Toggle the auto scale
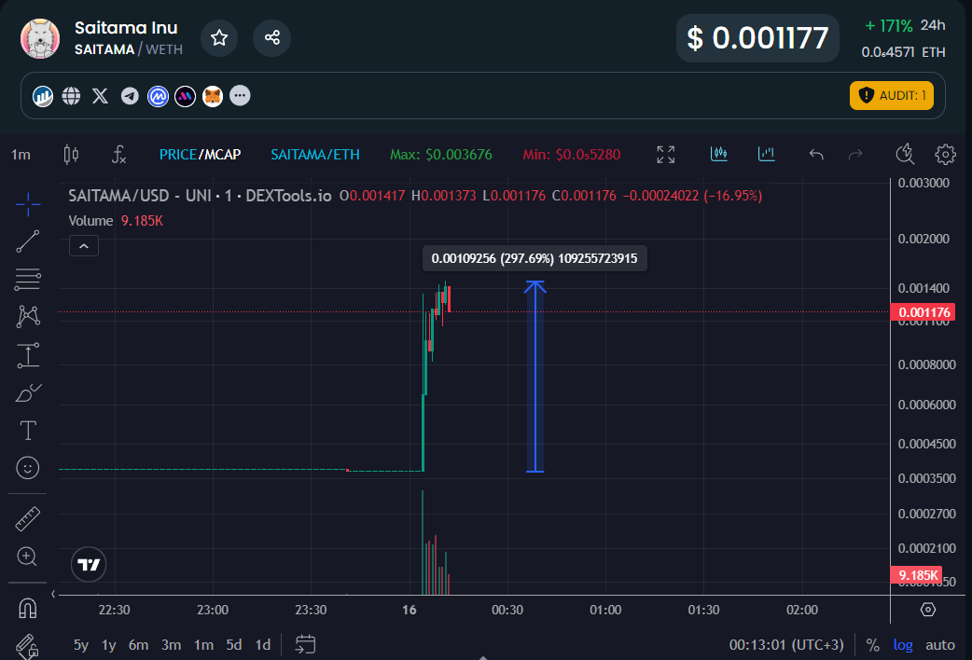 940,645
